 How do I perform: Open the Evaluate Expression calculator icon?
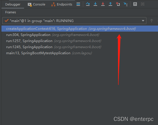(x=135, y=4)
